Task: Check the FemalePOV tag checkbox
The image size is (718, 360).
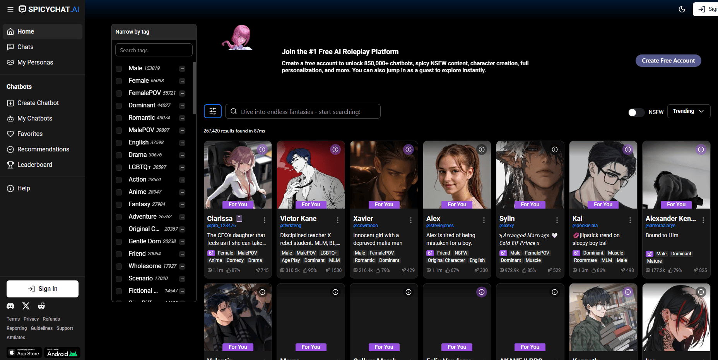Action: 119,93
